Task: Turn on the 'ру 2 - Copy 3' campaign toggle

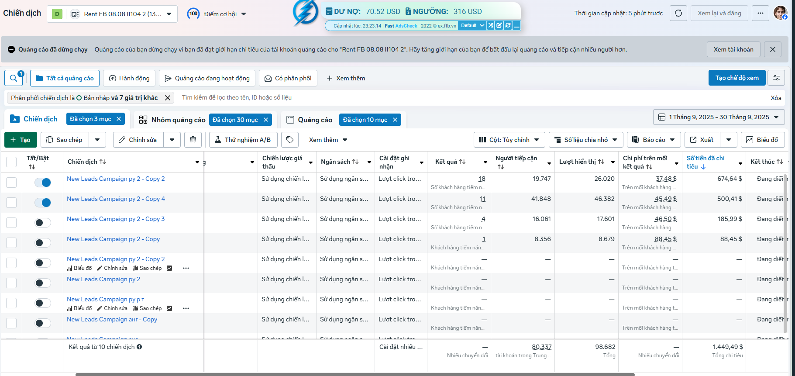Action: [x=43, y=223]
